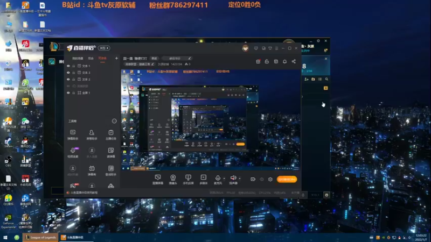Add a new source with the plus icon
Screen dimensions: 431x242
pyautogui.click(x=116, y=58)
